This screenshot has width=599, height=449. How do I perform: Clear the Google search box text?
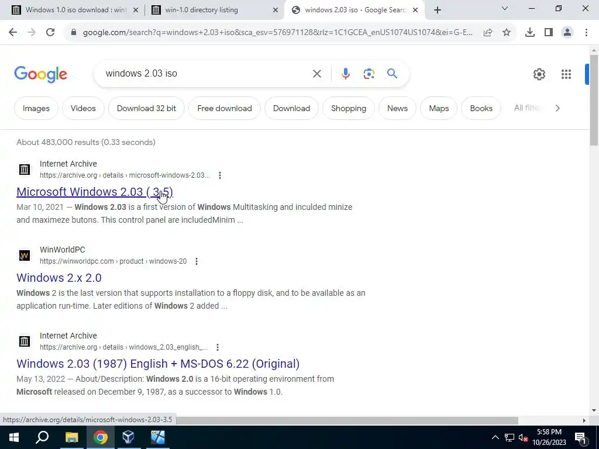[x=317, y=74]
